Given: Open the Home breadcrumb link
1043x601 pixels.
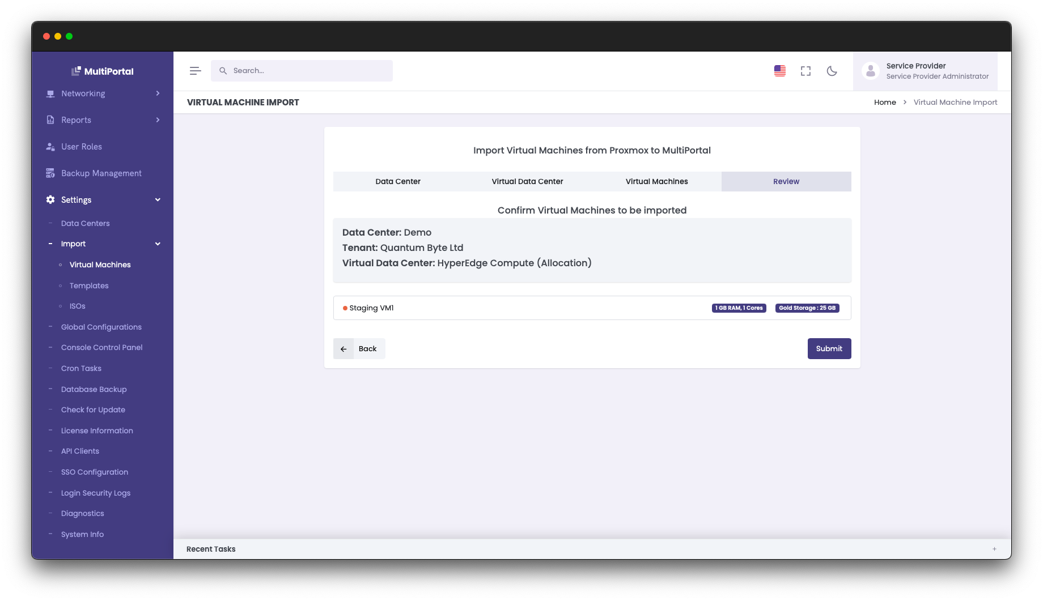Looking at the screenshot, I should pos(884,102).
